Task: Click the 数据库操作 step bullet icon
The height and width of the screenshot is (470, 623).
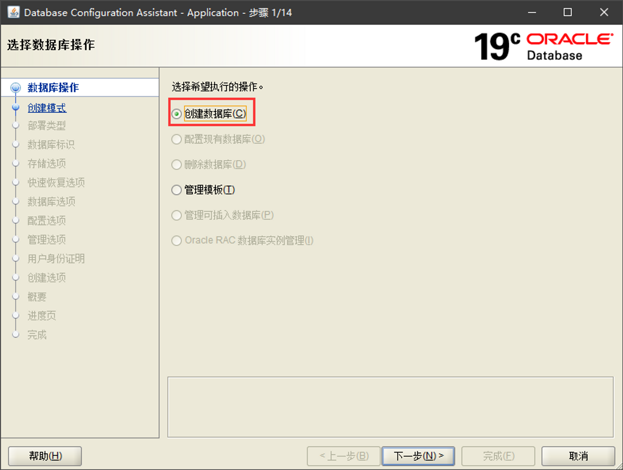Action: tap(15, 88)
